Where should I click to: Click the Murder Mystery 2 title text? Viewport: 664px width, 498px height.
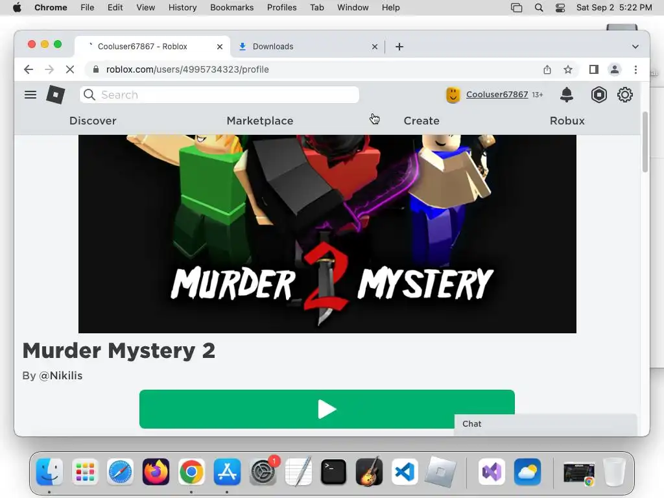click(x=119, y=351)
